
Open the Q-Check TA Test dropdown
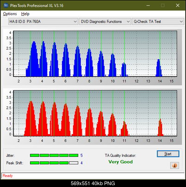158,22
